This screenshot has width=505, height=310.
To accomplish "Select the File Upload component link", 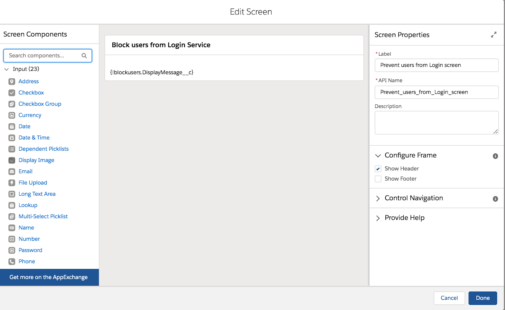I will 33,183.
